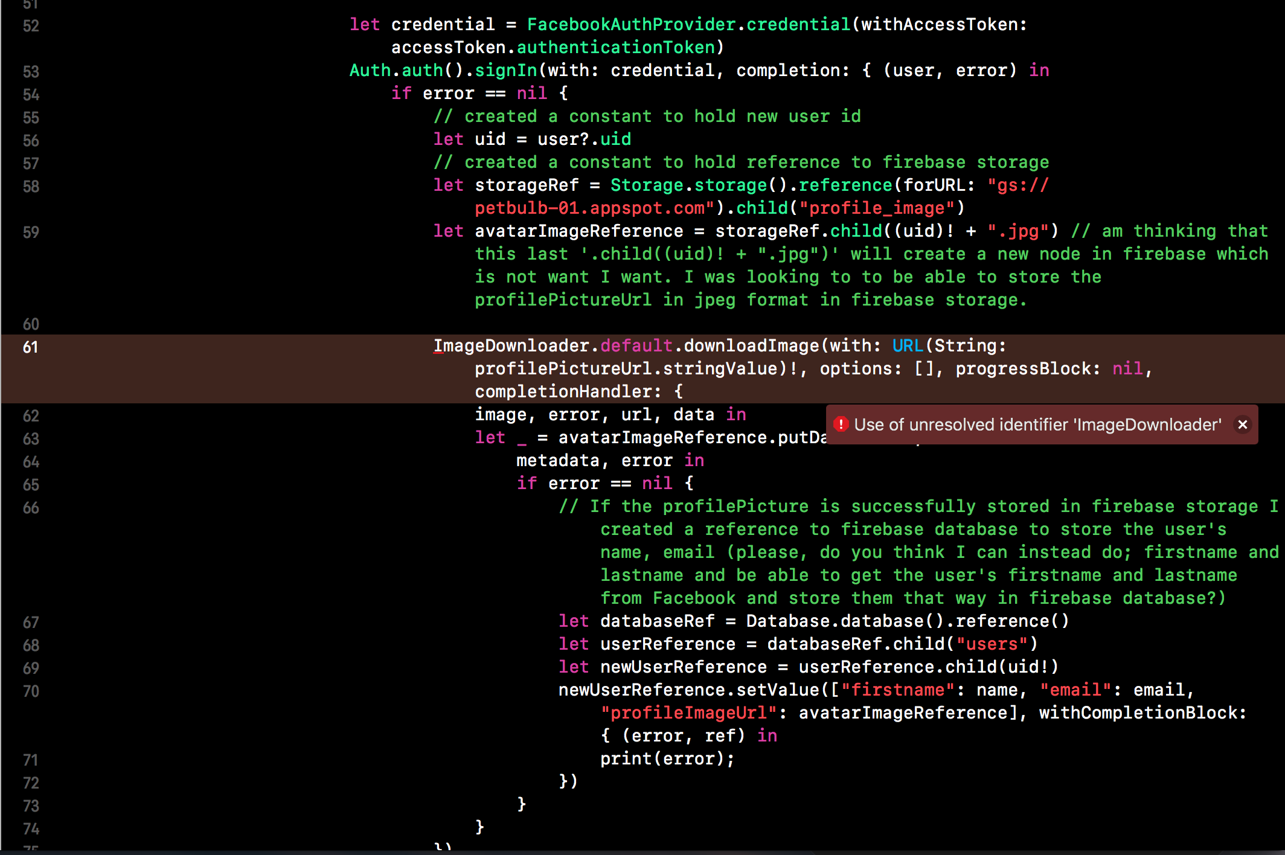This screenshot has width=1285, height=855.
Task: Click the "firstname" dictionary key
Action: [897, 690]
